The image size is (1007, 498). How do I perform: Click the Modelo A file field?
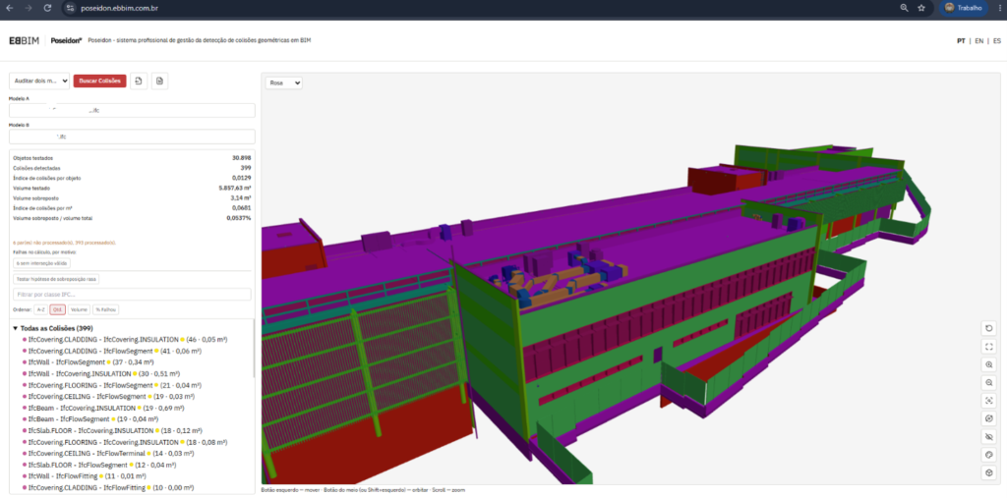132,110
